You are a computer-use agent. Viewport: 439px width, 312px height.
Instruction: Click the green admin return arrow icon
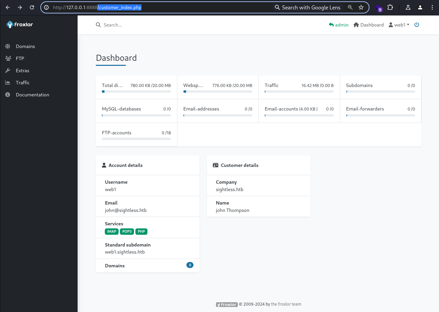coord(331,25)
